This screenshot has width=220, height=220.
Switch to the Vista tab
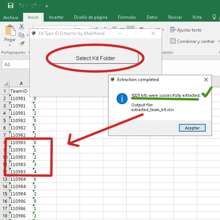coord(197,17)
